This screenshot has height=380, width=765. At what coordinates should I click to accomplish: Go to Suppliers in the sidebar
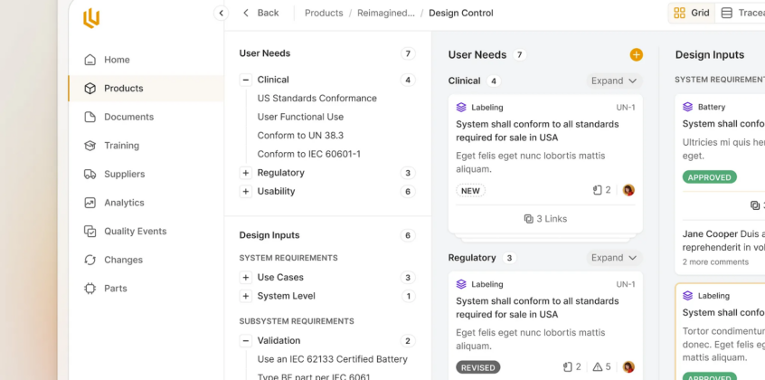[x=124, y=174]
